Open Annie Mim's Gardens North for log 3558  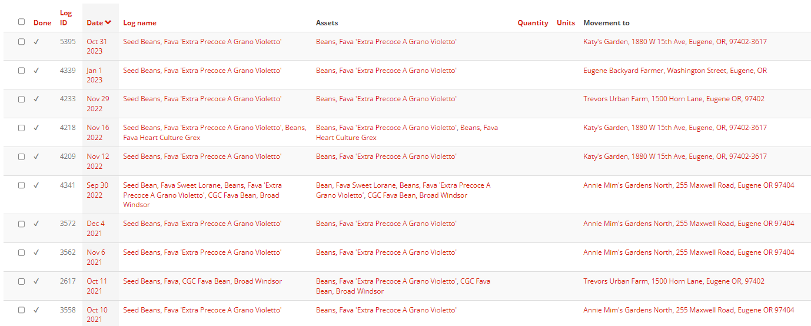689,310
